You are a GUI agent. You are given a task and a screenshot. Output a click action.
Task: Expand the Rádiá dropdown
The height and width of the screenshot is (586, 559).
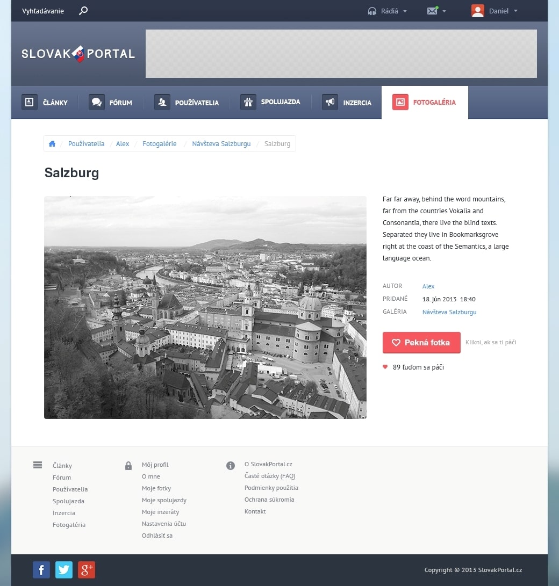tap(387, 11)
